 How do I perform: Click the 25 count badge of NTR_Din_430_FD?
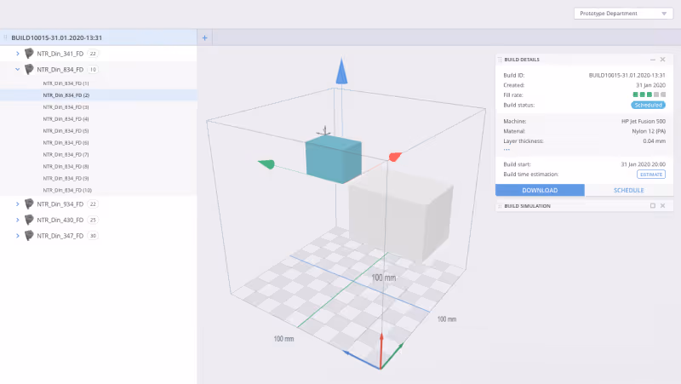pyautogui.click(x=93, y=220)
